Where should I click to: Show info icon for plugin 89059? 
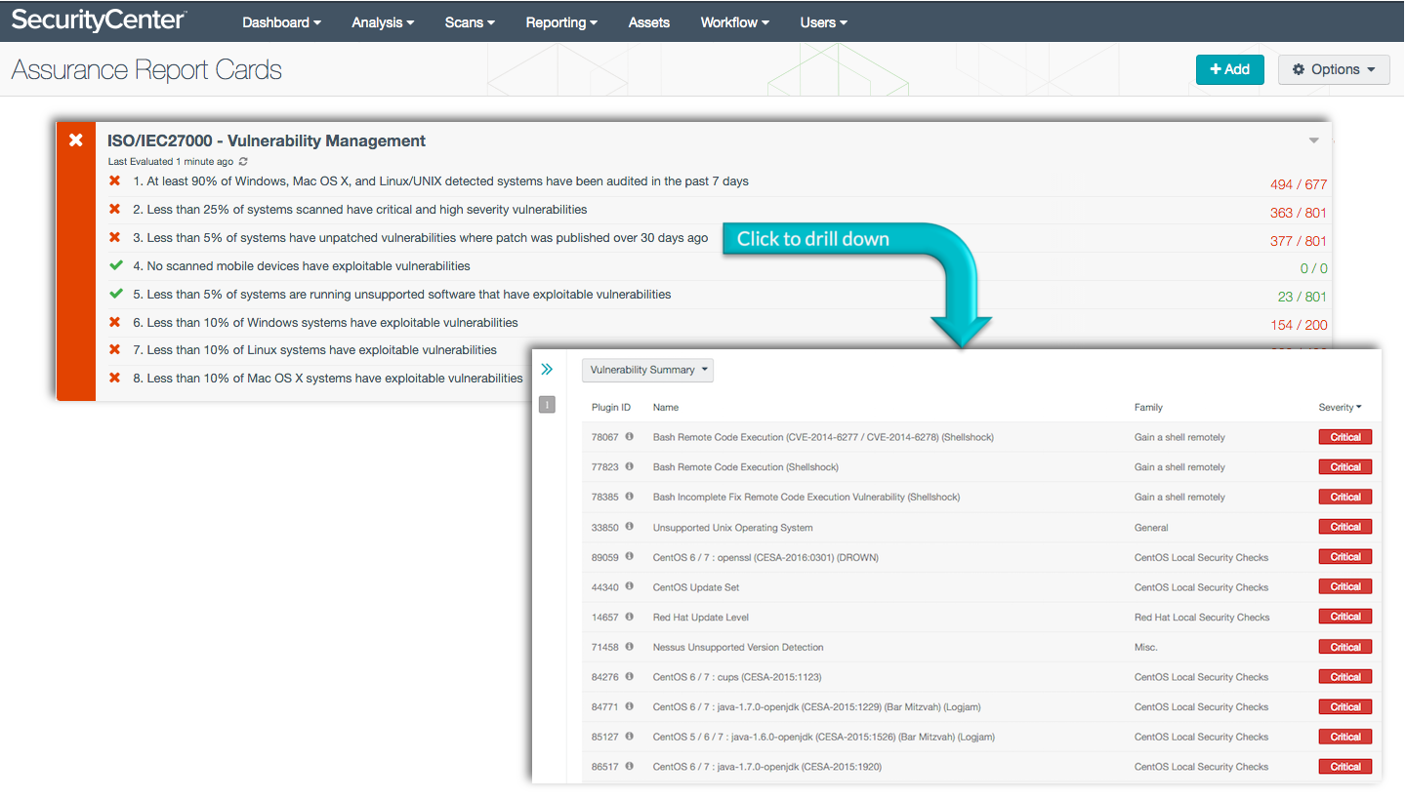coord(630,557)
